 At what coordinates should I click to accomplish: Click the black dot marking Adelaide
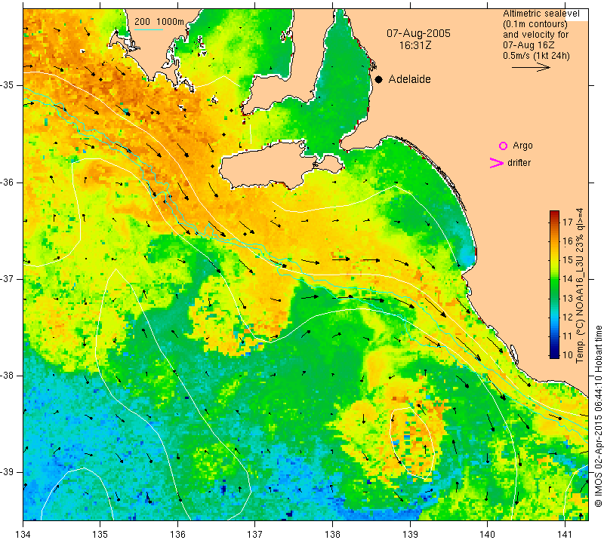point(379,80)
